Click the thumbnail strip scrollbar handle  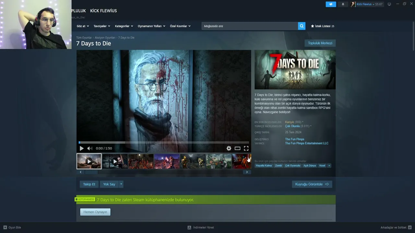click(91, 172)
